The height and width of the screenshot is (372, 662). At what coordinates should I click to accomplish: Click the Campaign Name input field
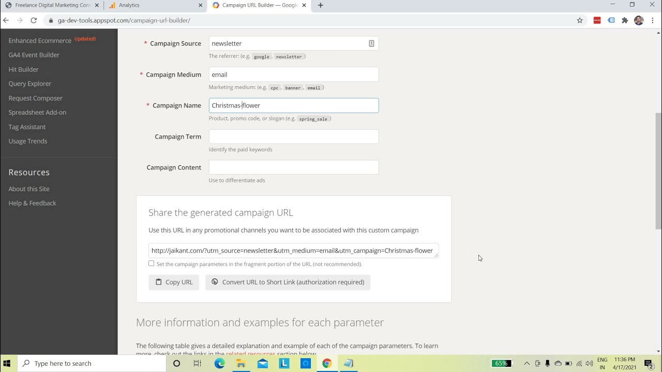pyautogui.click(x=294, y=105)
